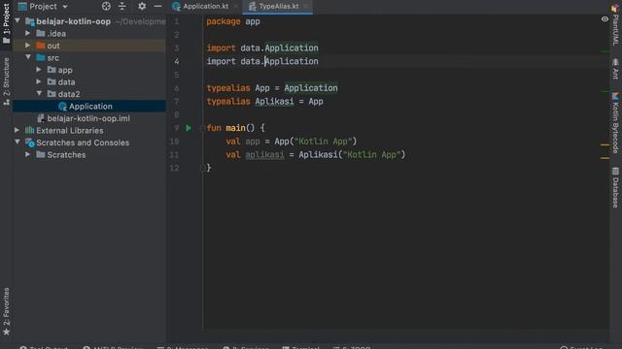Run main function via green gutter arrow

click(x=189, y=128)
